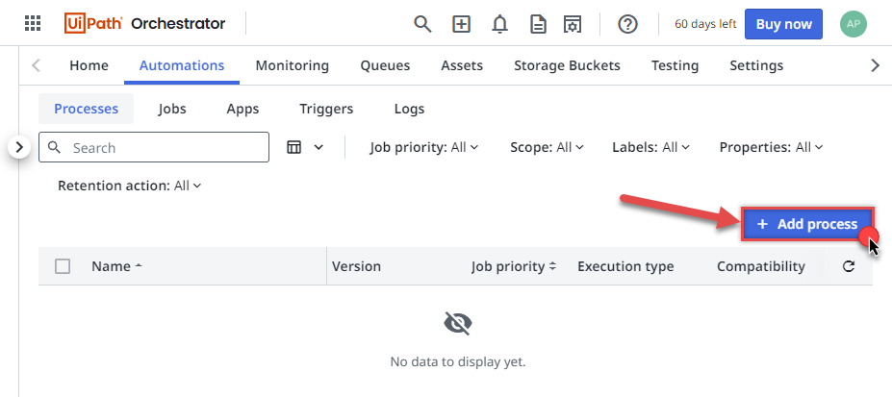Open the Job priority filter dropdown
The height and width of the screenshot is (397, 892).
click(x=423, y=148)
